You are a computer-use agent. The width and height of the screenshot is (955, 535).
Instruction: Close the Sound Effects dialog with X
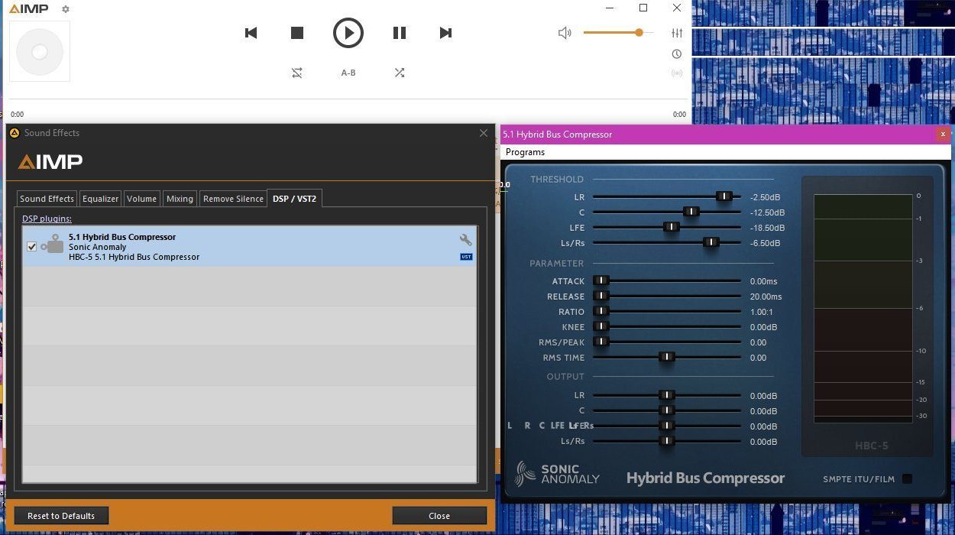484,133
